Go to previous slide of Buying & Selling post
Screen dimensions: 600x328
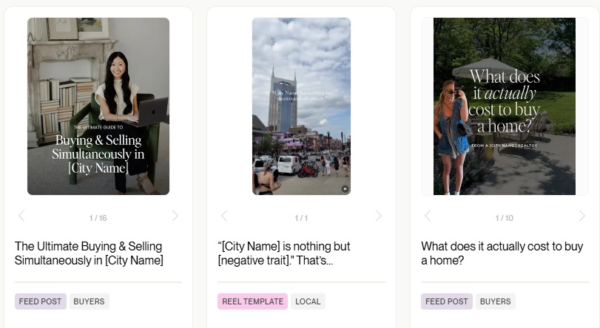point(21,216)
